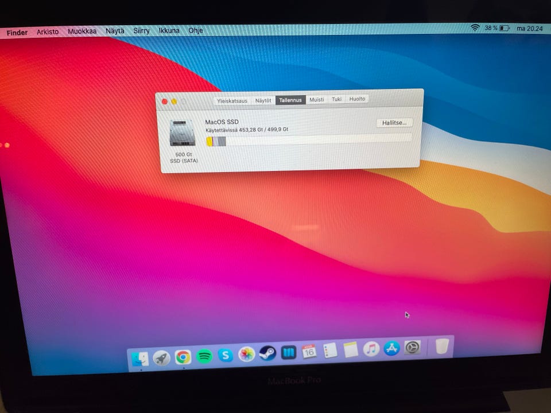Switch to the Tuki tab
This screenshot has width=551, height=413.
tap(337, 99)
